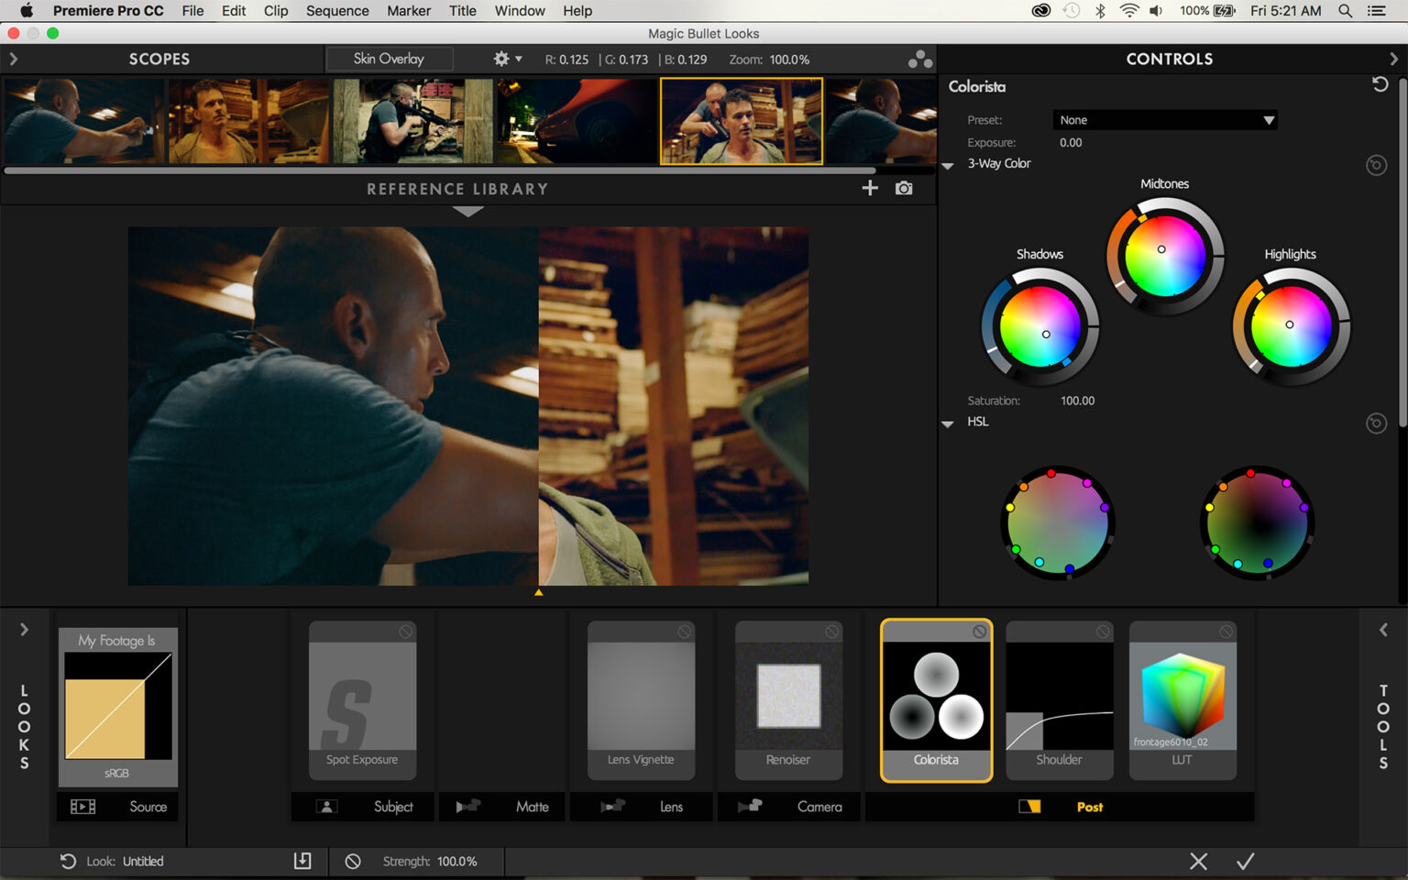The width and height of the screenshot is (1408, 880).
Task: Add a new reference with plus icon
Action: 870,188
